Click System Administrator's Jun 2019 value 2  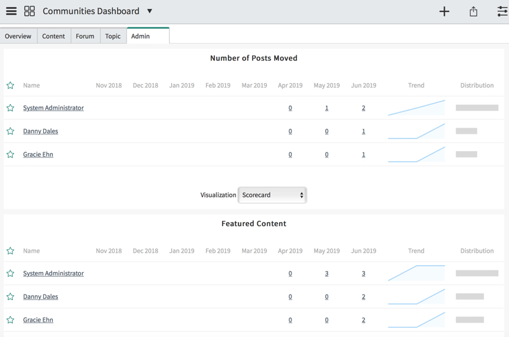click(x=363, y=108)
